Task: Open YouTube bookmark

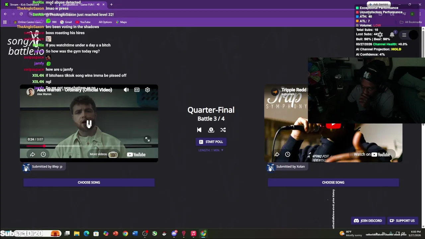Action: point(82,22)
